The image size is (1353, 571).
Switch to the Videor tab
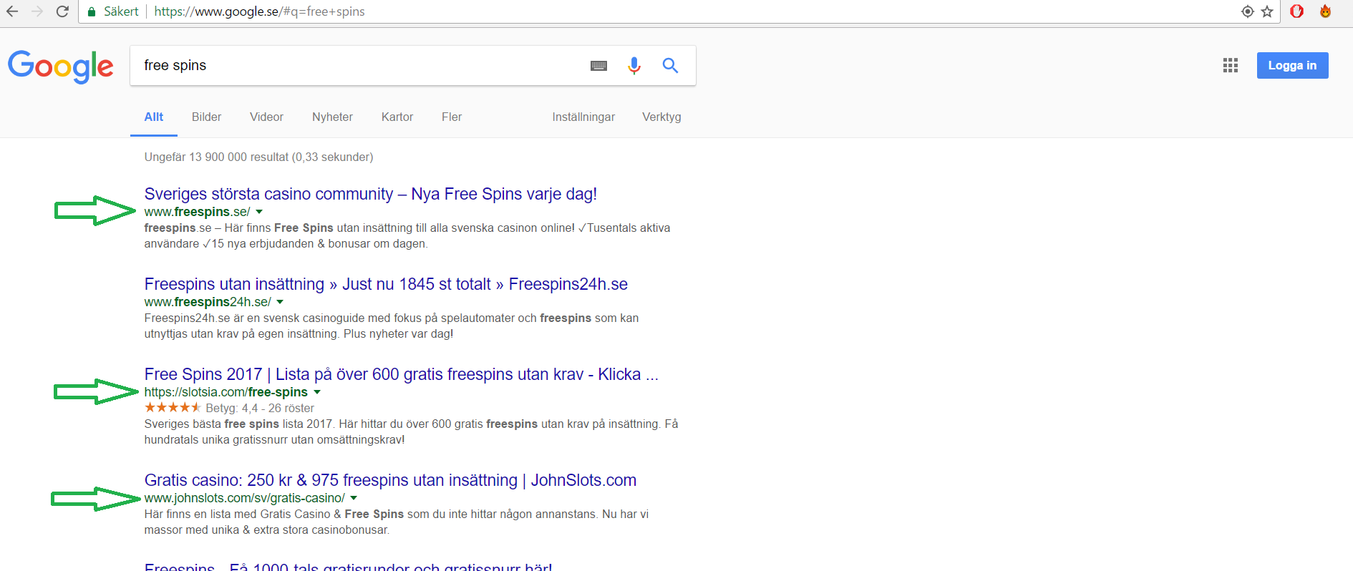(x=266, y=117)
